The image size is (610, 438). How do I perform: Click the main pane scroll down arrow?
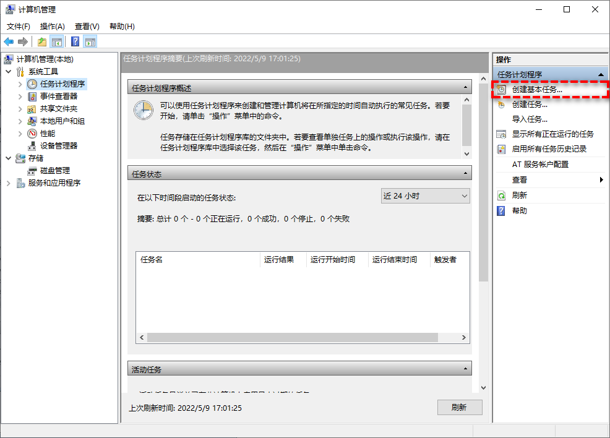click(x=484, y=388)
